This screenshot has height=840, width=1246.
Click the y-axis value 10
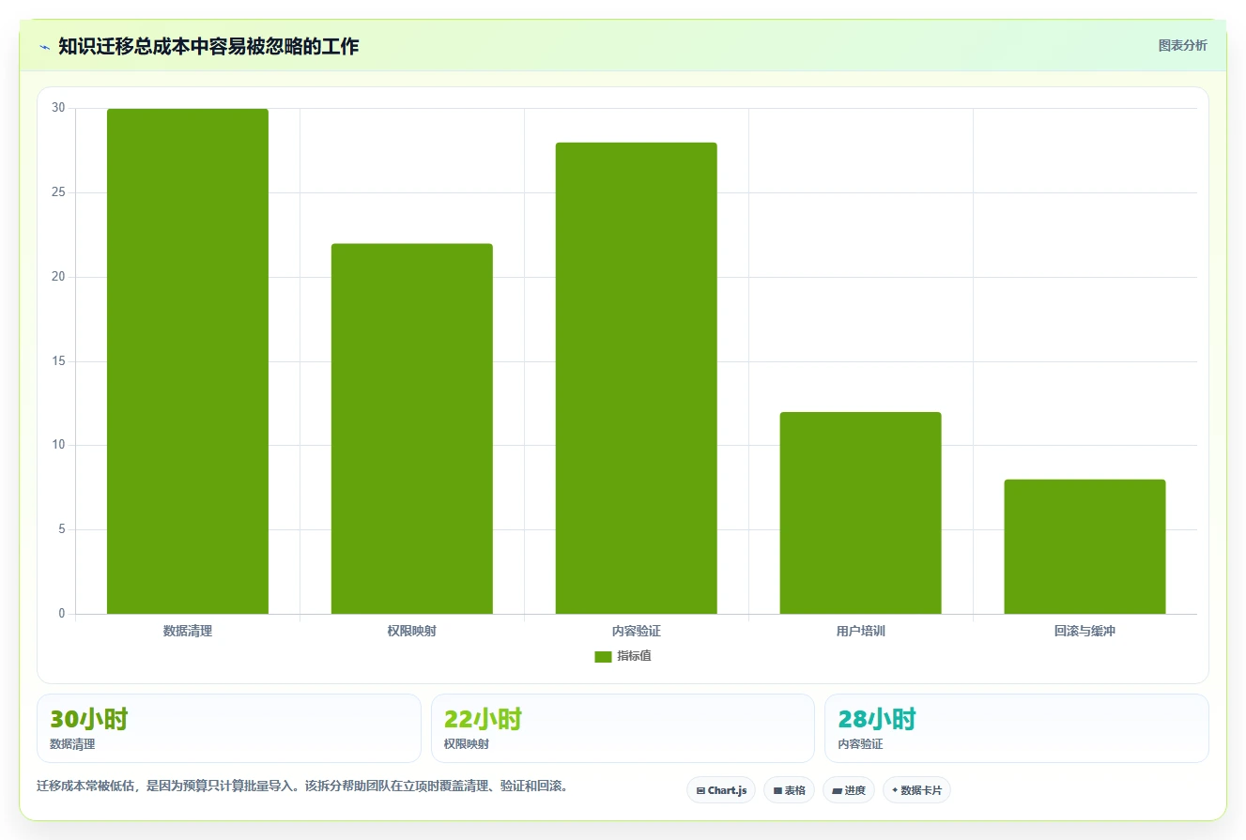tap(58, 445)
